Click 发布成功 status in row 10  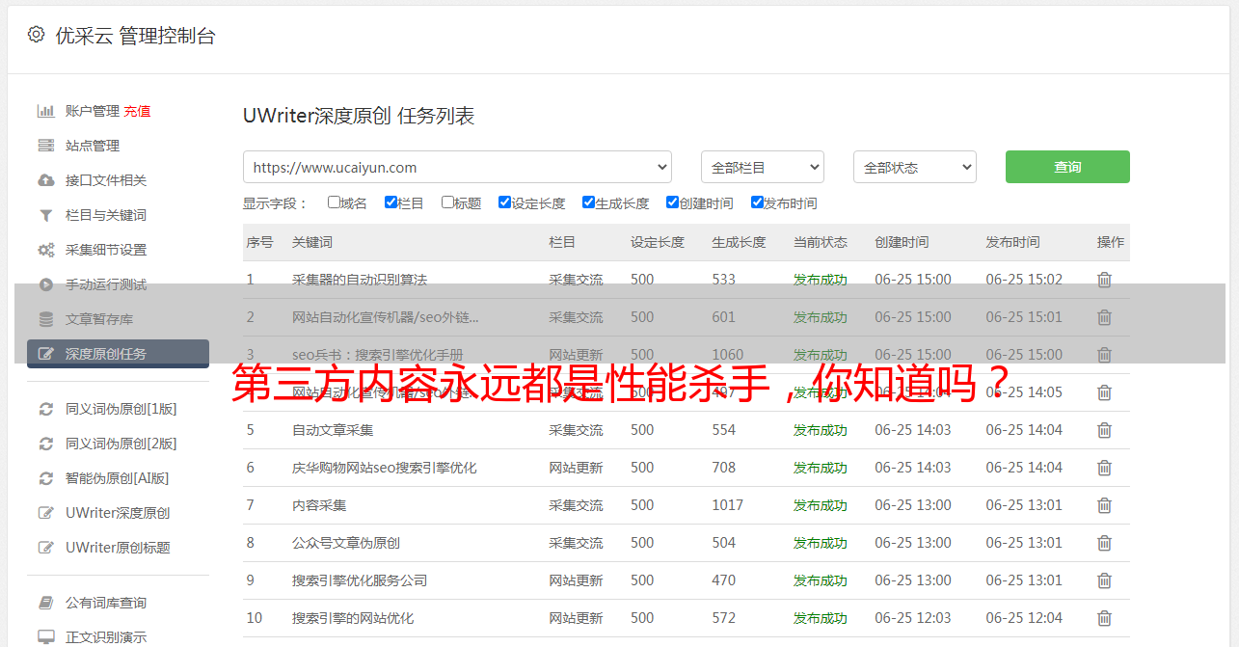tap(821, 618)
